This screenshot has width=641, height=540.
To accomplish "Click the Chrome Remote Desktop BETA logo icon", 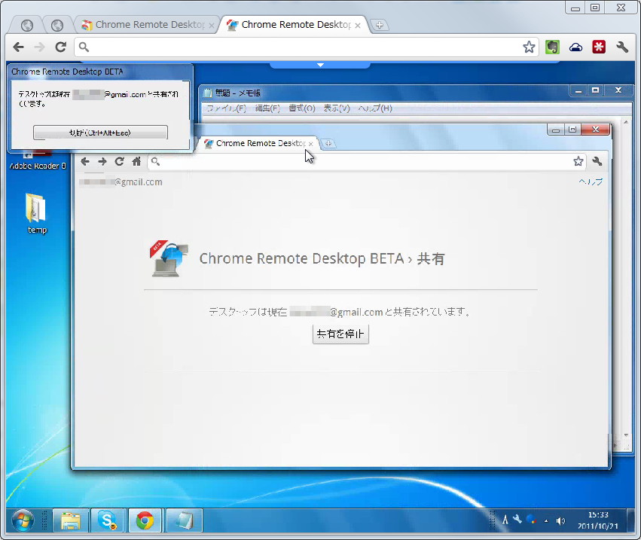I will 167,258.
